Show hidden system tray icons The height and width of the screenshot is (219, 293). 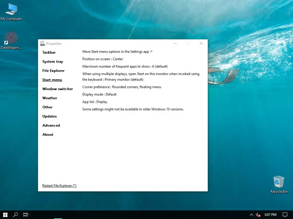(x=251, y=215)
